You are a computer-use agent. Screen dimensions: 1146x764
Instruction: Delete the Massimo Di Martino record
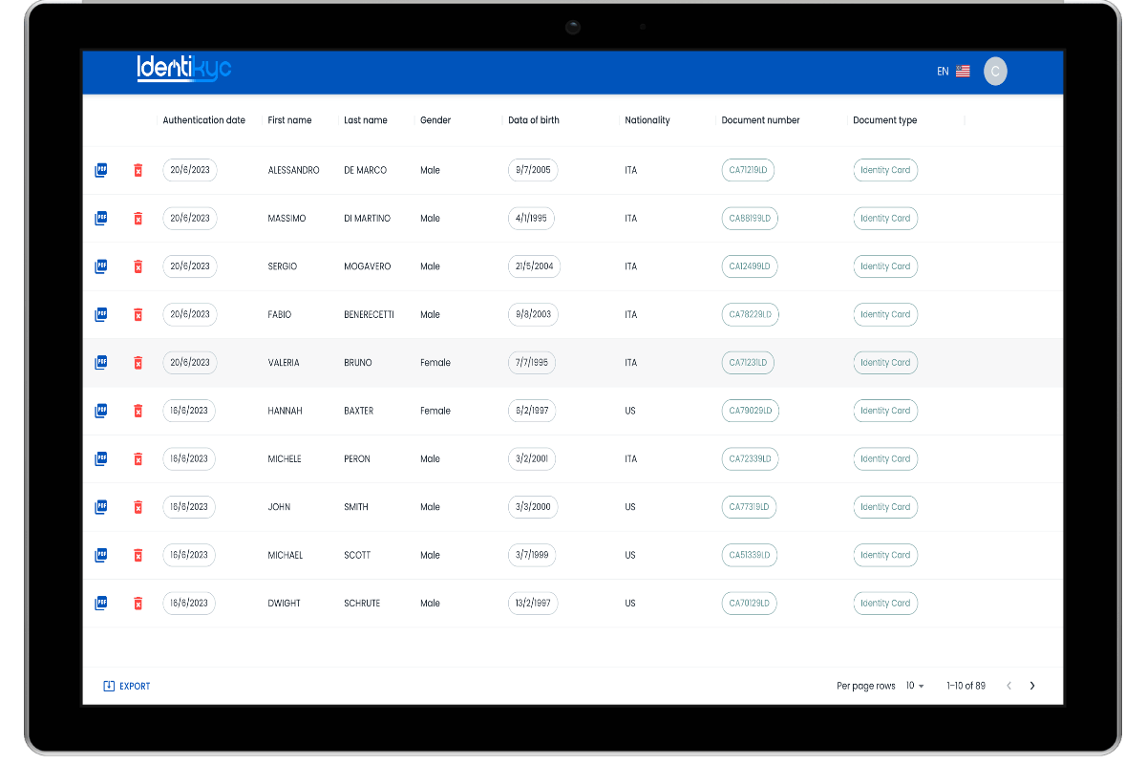(138, 219)
